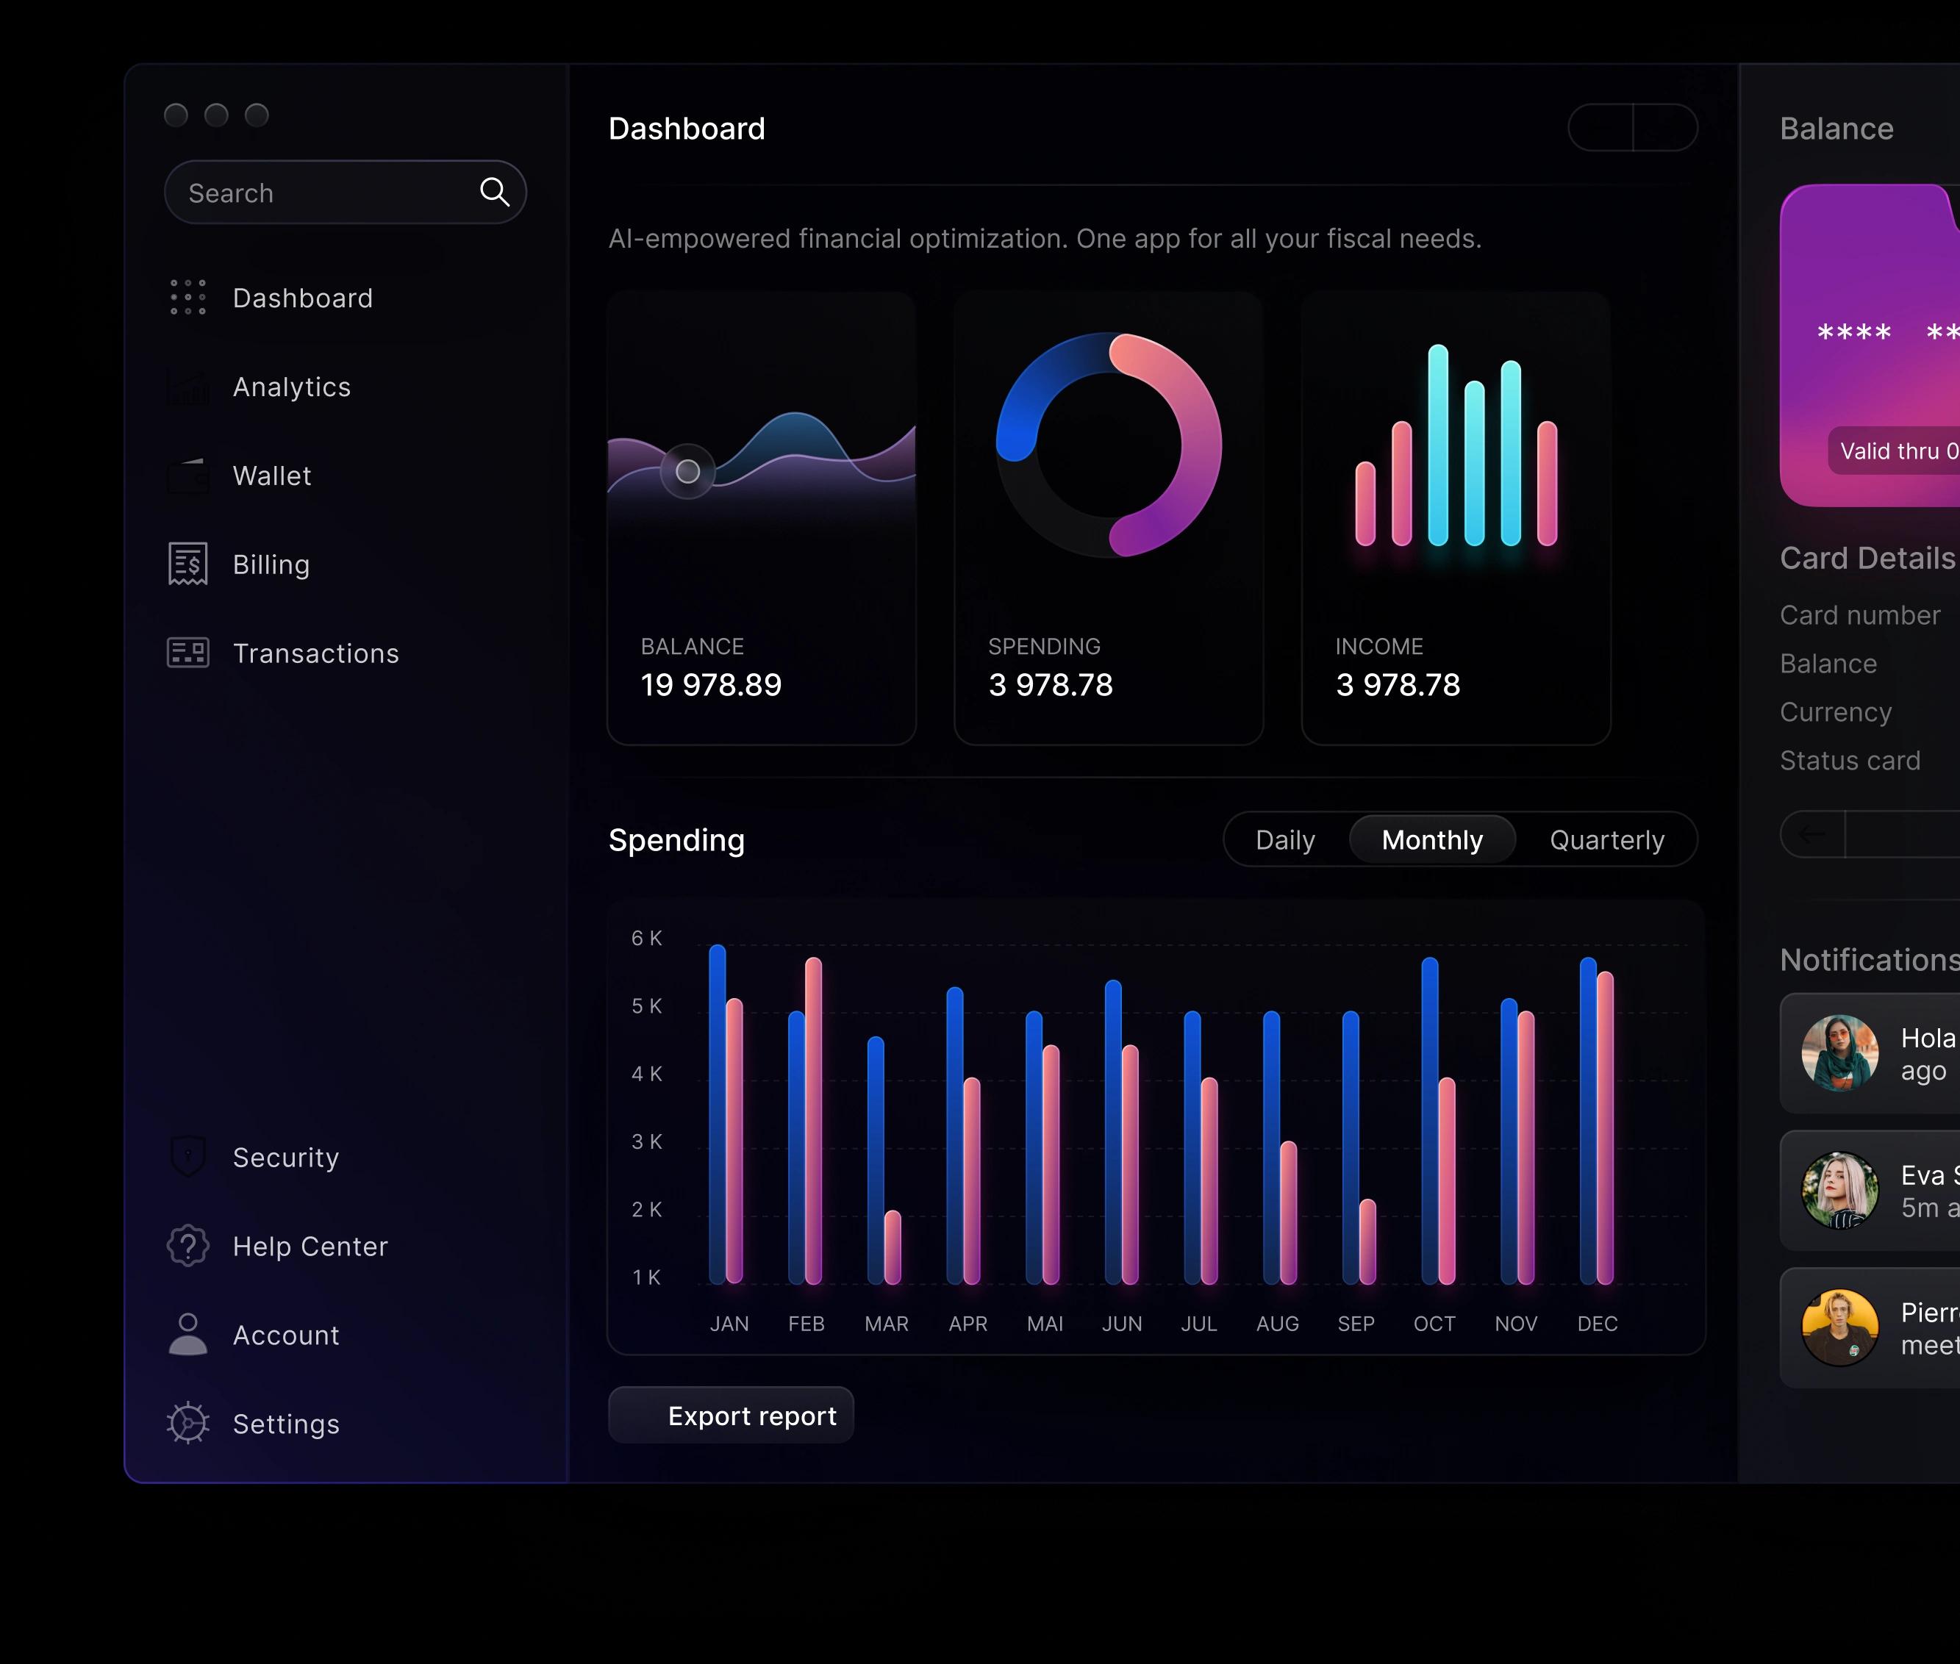Open Dashboard via its dotted grid icon
The width and height of the screenshot is (1960, 1664).
187,297
